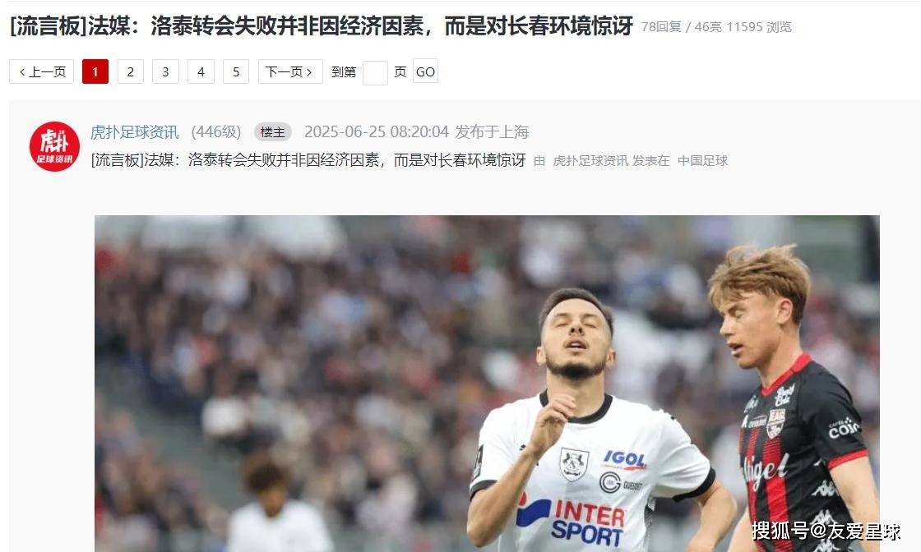Click the GO jump button
Viewport: 921px width, 552px height.
click(x=425, y=71)
